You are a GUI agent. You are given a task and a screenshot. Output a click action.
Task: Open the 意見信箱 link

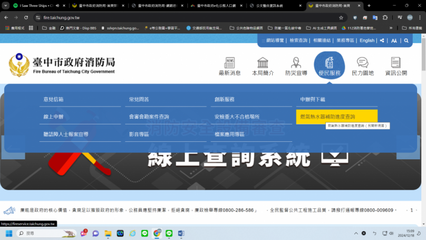tap(54, 99)
